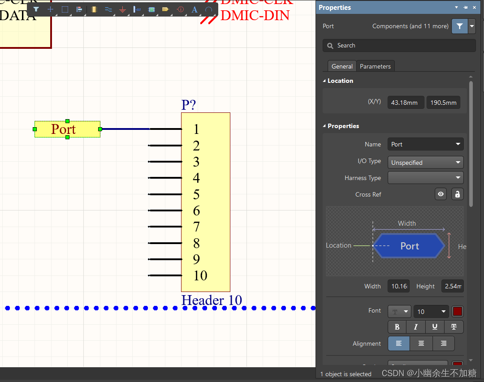Select the Header 10 component body
The width and height of the screenshot is (484, 382).
point(206,202)
